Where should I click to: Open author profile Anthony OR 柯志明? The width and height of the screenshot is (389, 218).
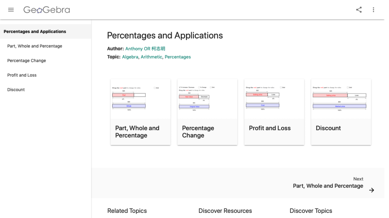click(x=145, y=48)
